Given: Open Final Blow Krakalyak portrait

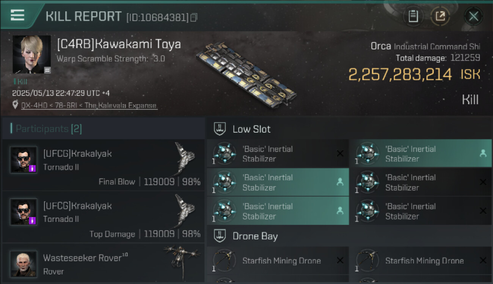Looking at the screenshot, I should 24,160.
